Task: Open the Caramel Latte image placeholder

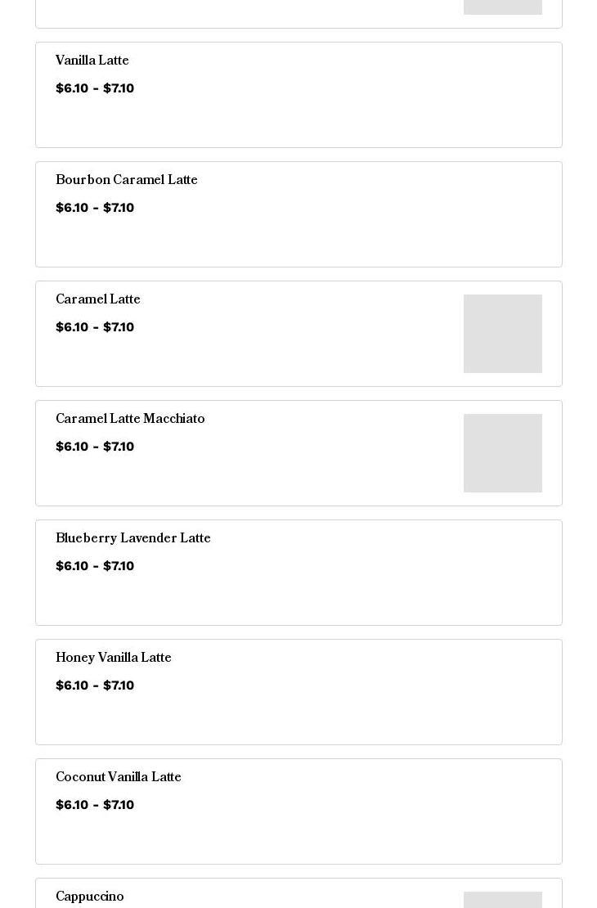Action: pos(503,334)
